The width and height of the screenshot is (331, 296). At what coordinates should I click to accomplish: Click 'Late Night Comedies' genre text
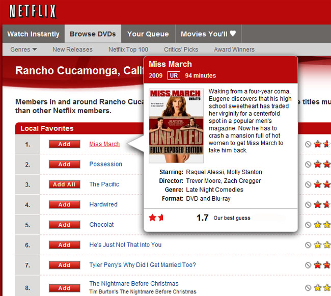[214, 190]
